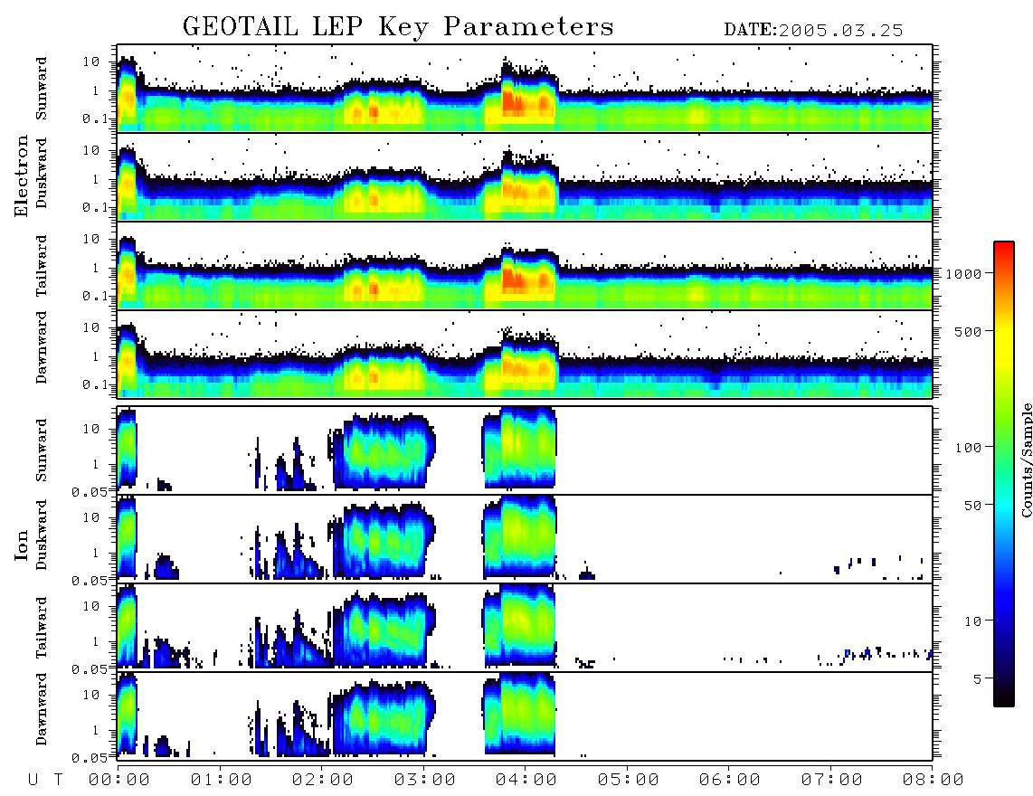Click the black bottom of the color scale bar
This screenshot has height=796, width=1033.
[1004, 697]
